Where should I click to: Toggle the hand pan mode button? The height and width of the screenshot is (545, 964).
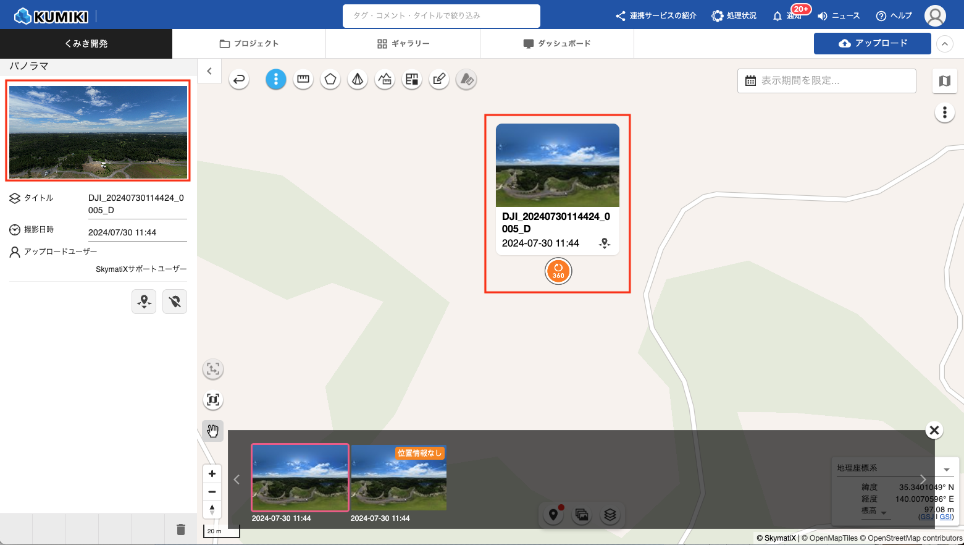(x=213, y=431)
